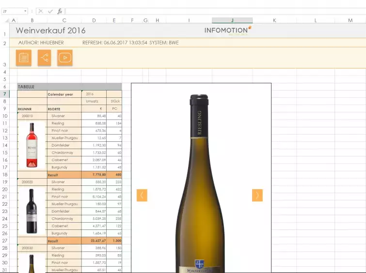Click the orange hierarchy share icon
Image resolution: width=366 pixels, height=273 pixels.
point(44,58)
